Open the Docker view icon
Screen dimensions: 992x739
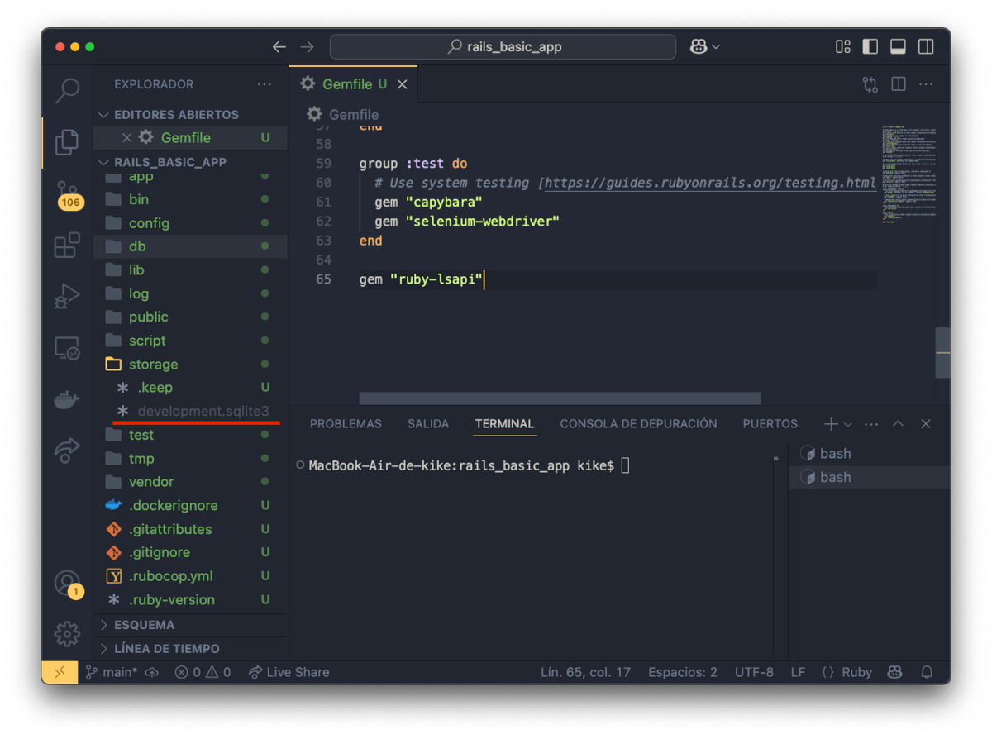(x=67, y=400)
